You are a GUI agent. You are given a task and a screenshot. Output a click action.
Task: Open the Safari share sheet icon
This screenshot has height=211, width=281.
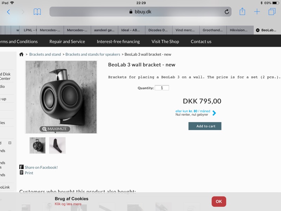point(242,12)
